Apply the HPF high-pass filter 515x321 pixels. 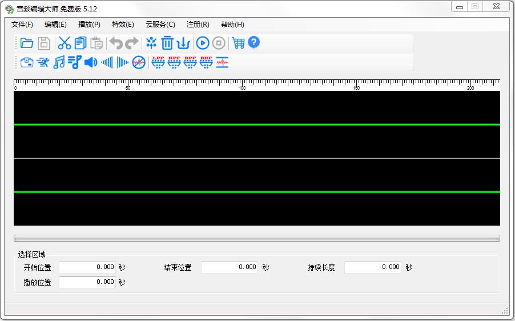(174, 62)
